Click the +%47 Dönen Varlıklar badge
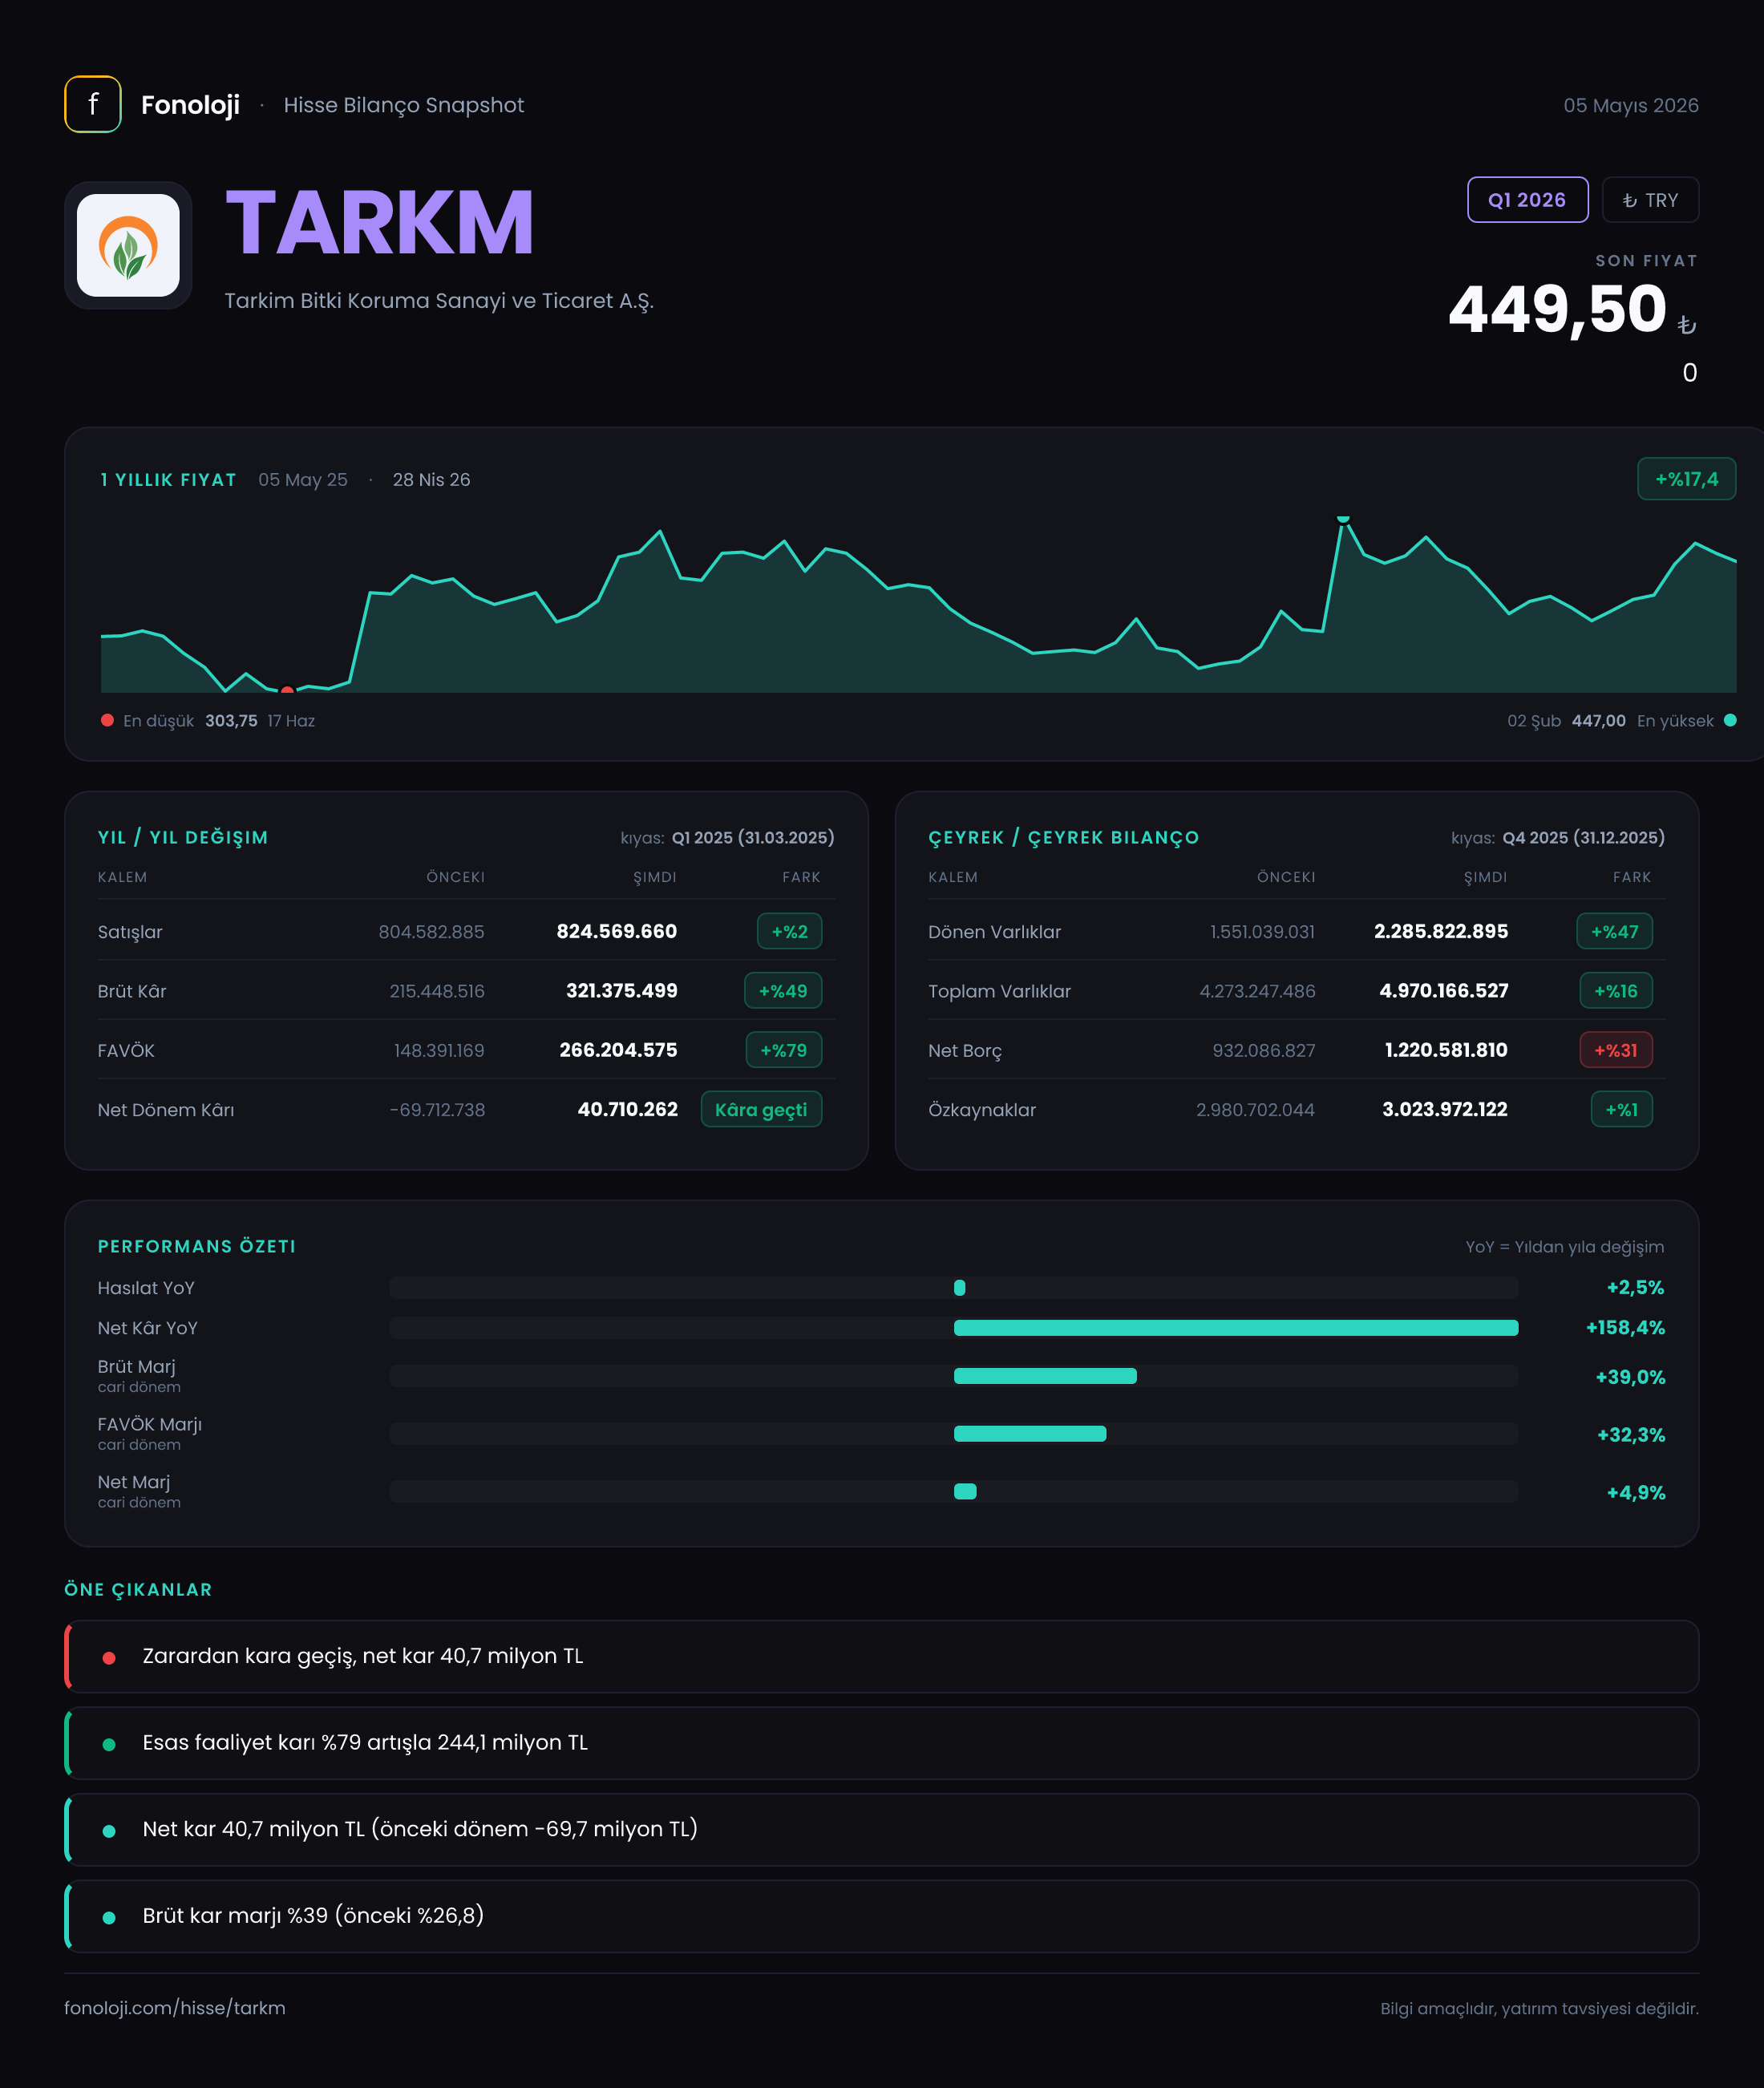Viewport: 1764px width, 2088px height. coord(1615,931)
